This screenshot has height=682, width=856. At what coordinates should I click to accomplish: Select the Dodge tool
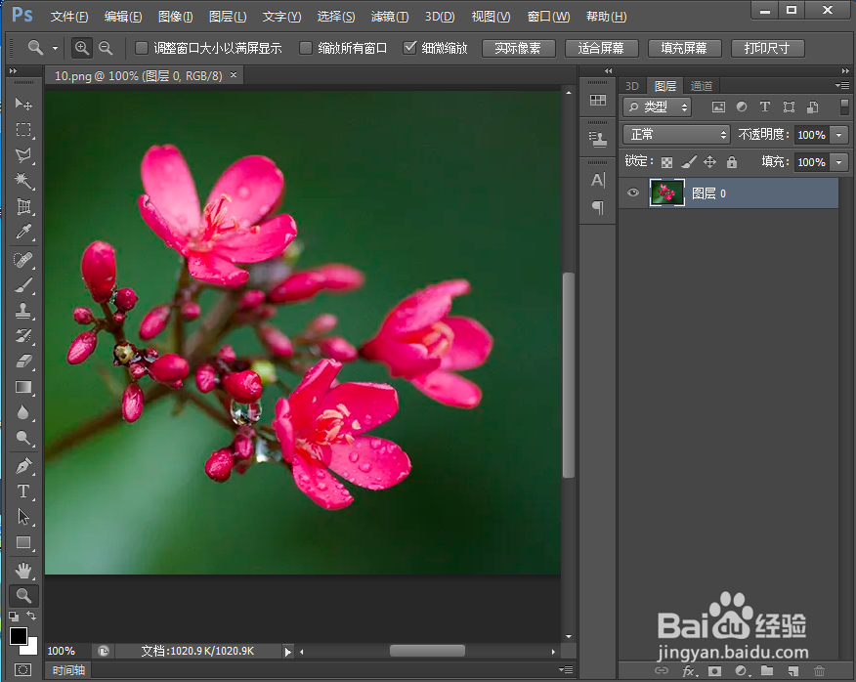click(x=22, y=438)
